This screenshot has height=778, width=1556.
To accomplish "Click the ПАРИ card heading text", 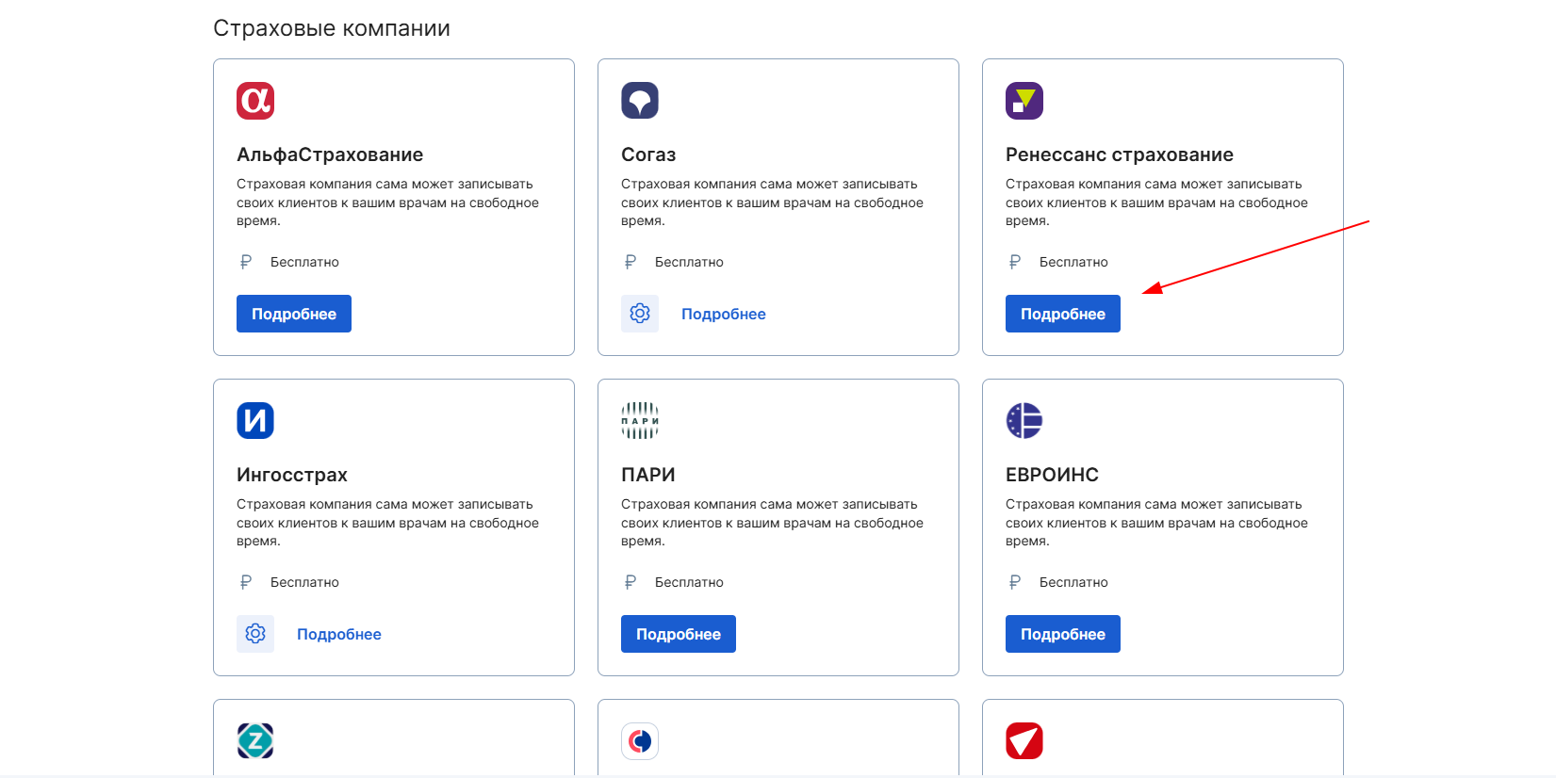I will click(x=648, y=475).
